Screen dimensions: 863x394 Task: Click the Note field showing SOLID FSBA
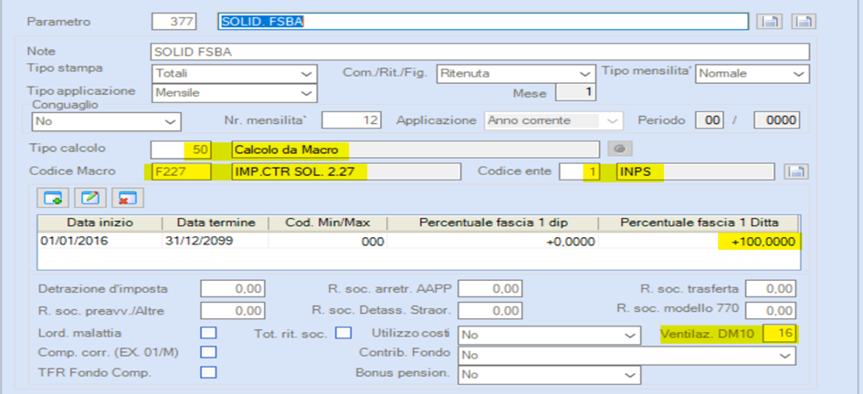point(480,52)
